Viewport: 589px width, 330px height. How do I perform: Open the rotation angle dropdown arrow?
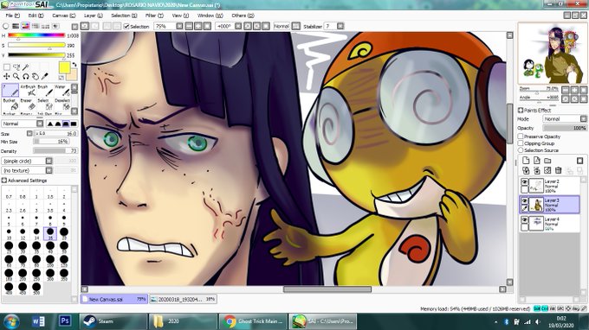pos(238,26)
